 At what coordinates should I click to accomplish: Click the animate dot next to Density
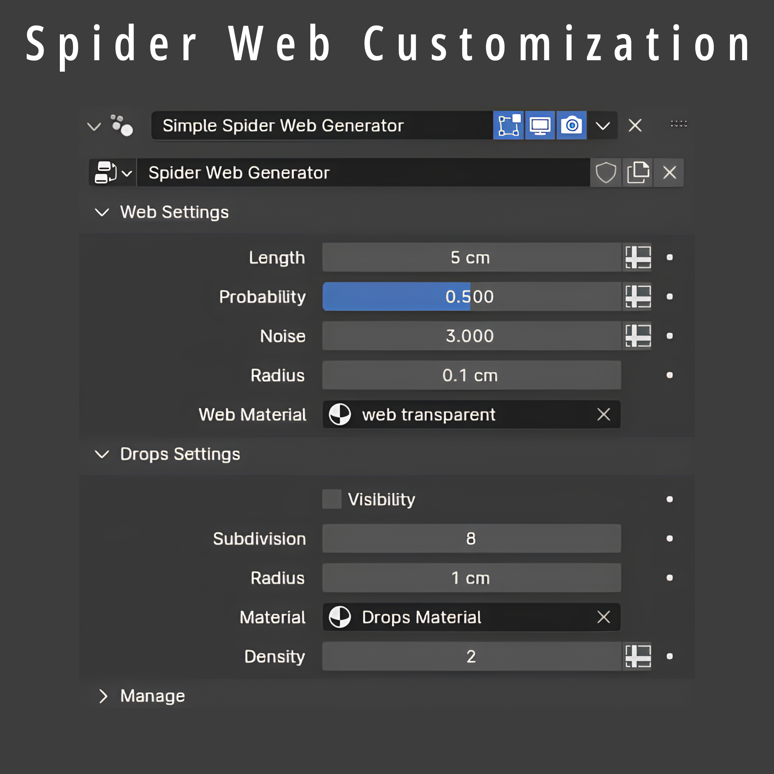click(x=669, y=656)
